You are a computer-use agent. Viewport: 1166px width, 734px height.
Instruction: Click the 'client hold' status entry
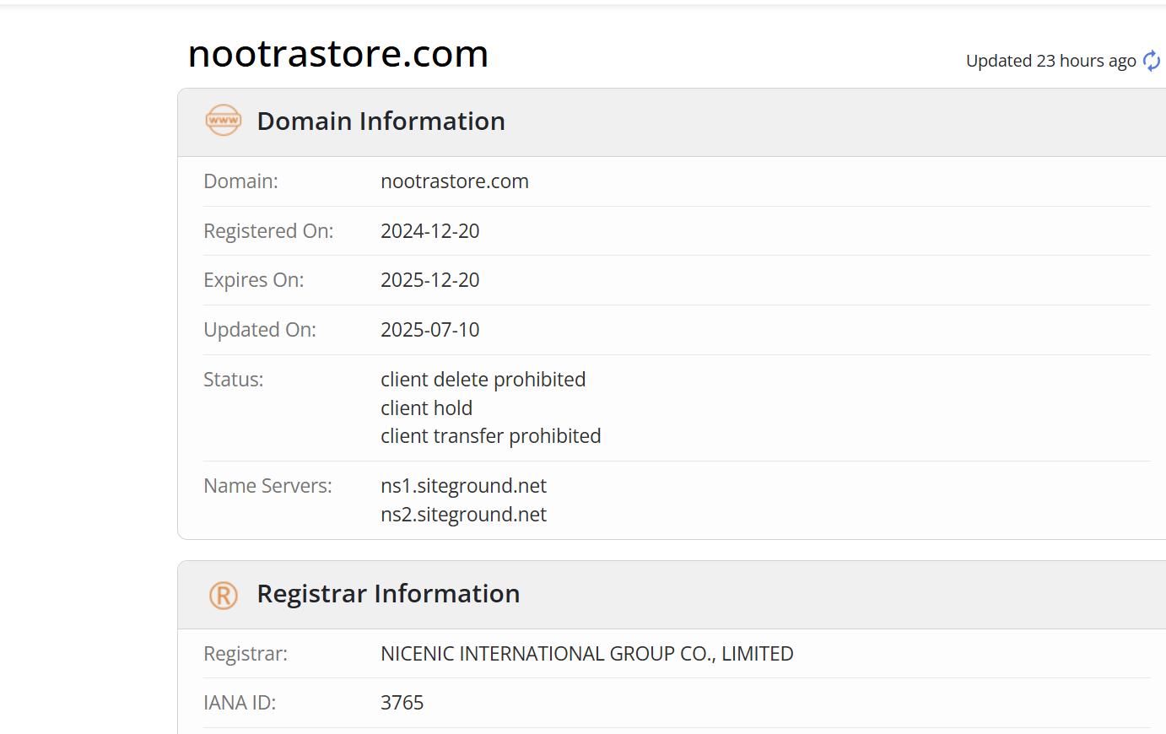[426, 408]
